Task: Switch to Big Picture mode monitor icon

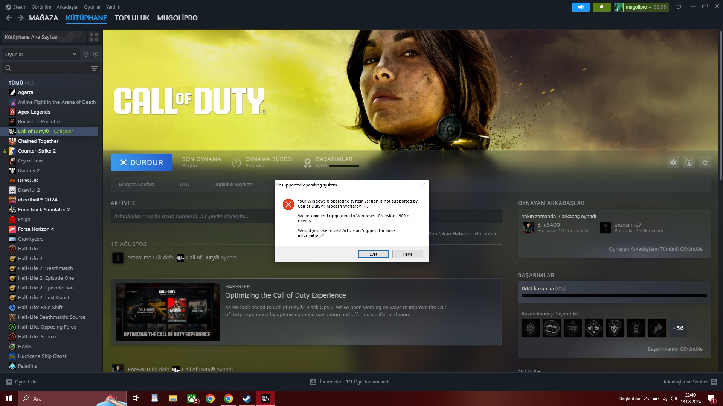Action: pyautogui.click(x=678, y=7)
